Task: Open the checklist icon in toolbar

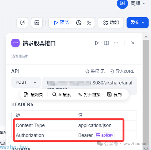Action: [89, 23]
